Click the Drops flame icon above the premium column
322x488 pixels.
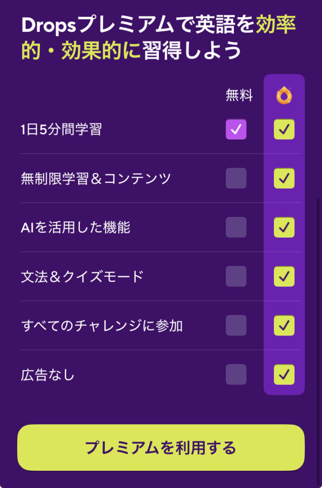283,95
